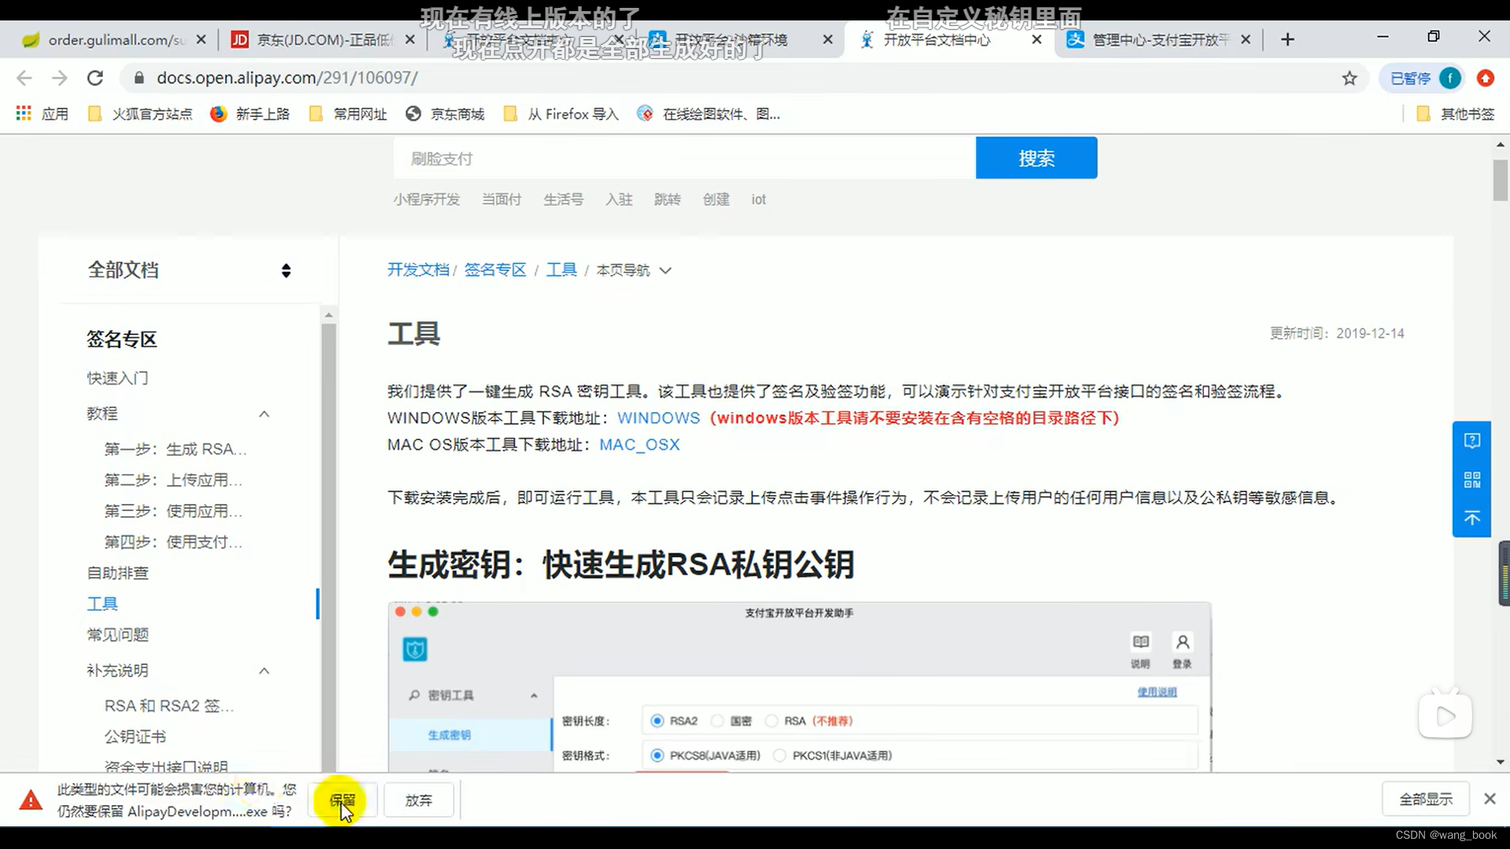This screenshot has width=1510, height=849.
Task: Collapse the 教程 section in sidebar
Action: point(264,413)
